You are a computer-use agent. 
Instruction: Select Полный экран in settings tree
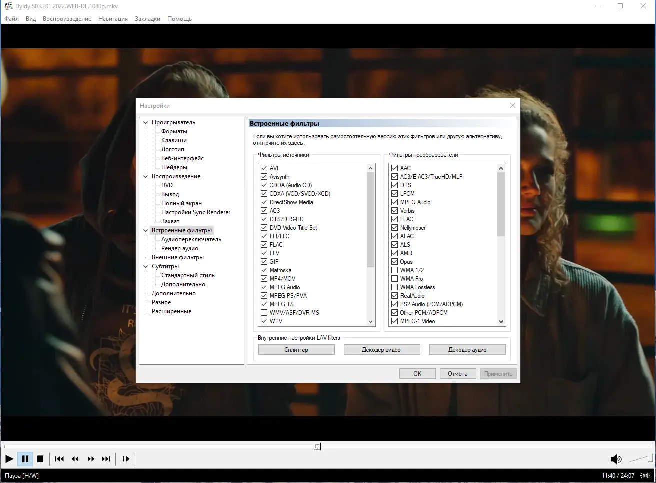point(181,203)
